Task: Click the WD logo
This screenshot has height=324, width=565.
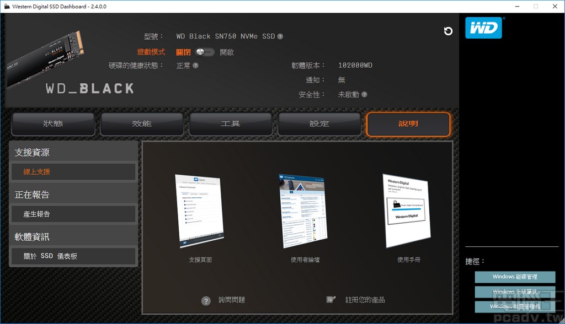Action: (483, 28)
